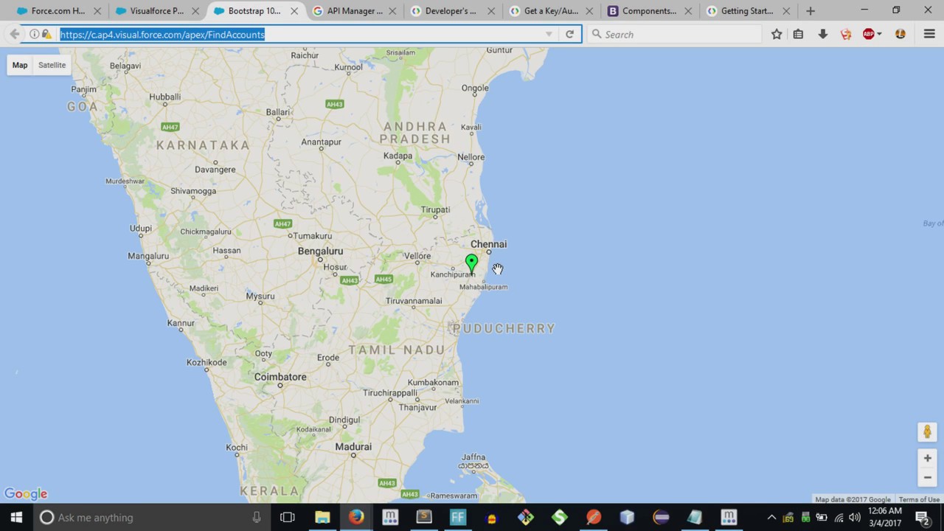944x531 pixels.
Task: Click the Bengaluru city label
Action: 320,251
